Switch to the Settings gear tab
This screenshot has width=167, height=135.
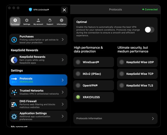(27, 22)
